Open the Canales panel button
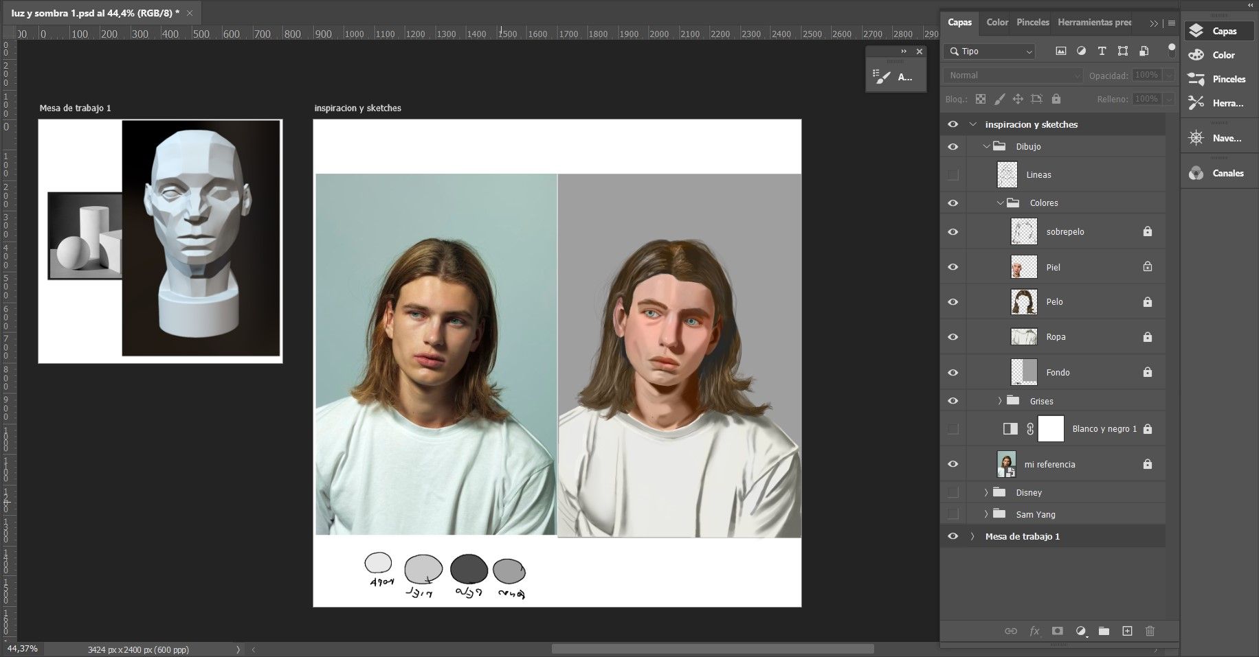 (1220, 173)
